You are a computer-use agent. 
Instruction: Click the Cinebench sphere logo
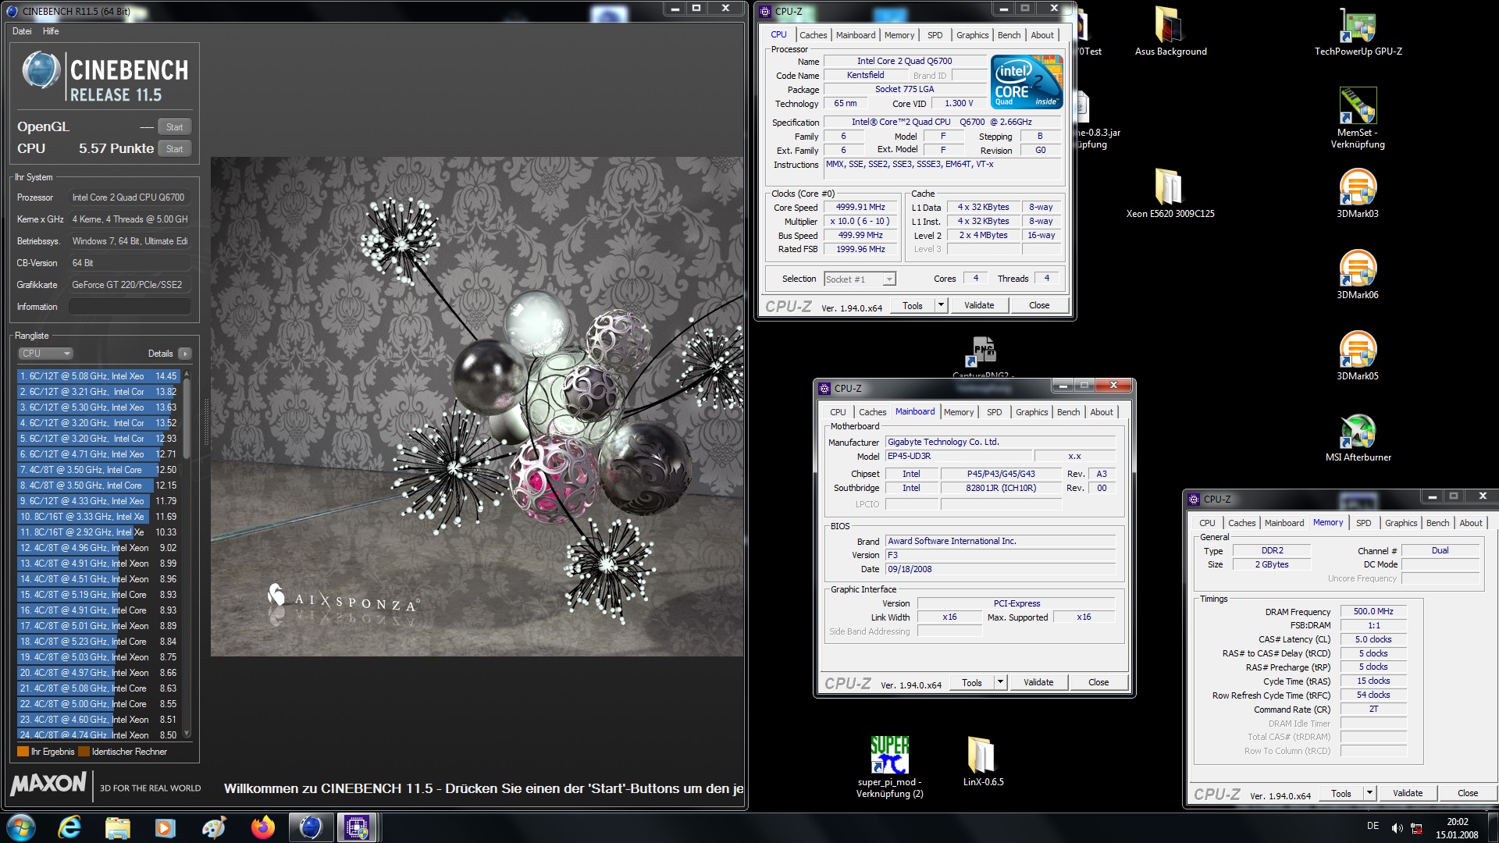pyautogui.click(x=41, y=70)
